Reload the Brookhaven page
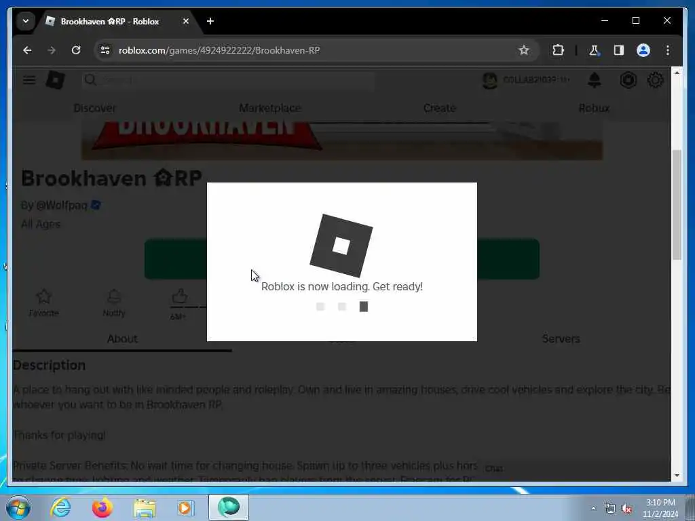 pyautogui.click(x=76, y=50)
